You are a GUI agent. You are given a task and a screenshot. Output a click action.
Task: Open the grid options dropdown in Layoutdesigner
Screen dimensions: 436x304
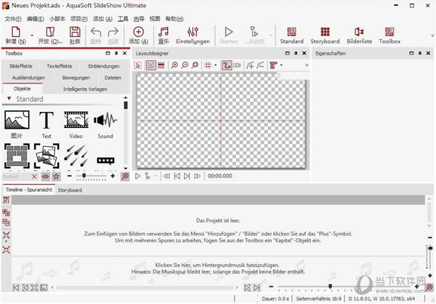point(216,65)
